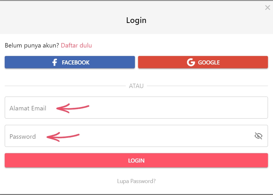Image resolution: width=273 pixels, height=195 pixels.
Task: Click the GOOGLE label on the red button
Action: (209, 62)
